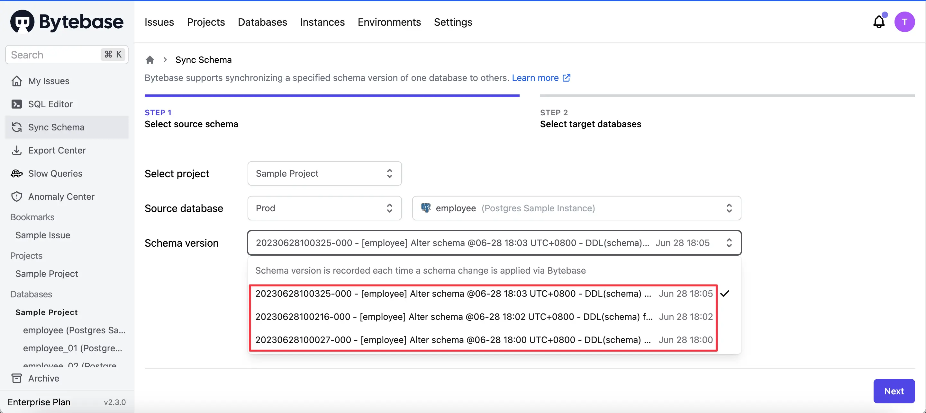Choose the currently checked Jun 28 18:05 version
The image size is (926, 413).
453,294
